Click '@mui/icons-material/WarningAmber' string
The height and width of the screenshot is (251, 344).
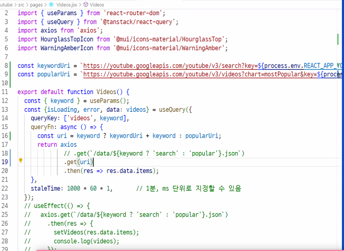coord(169,48)
